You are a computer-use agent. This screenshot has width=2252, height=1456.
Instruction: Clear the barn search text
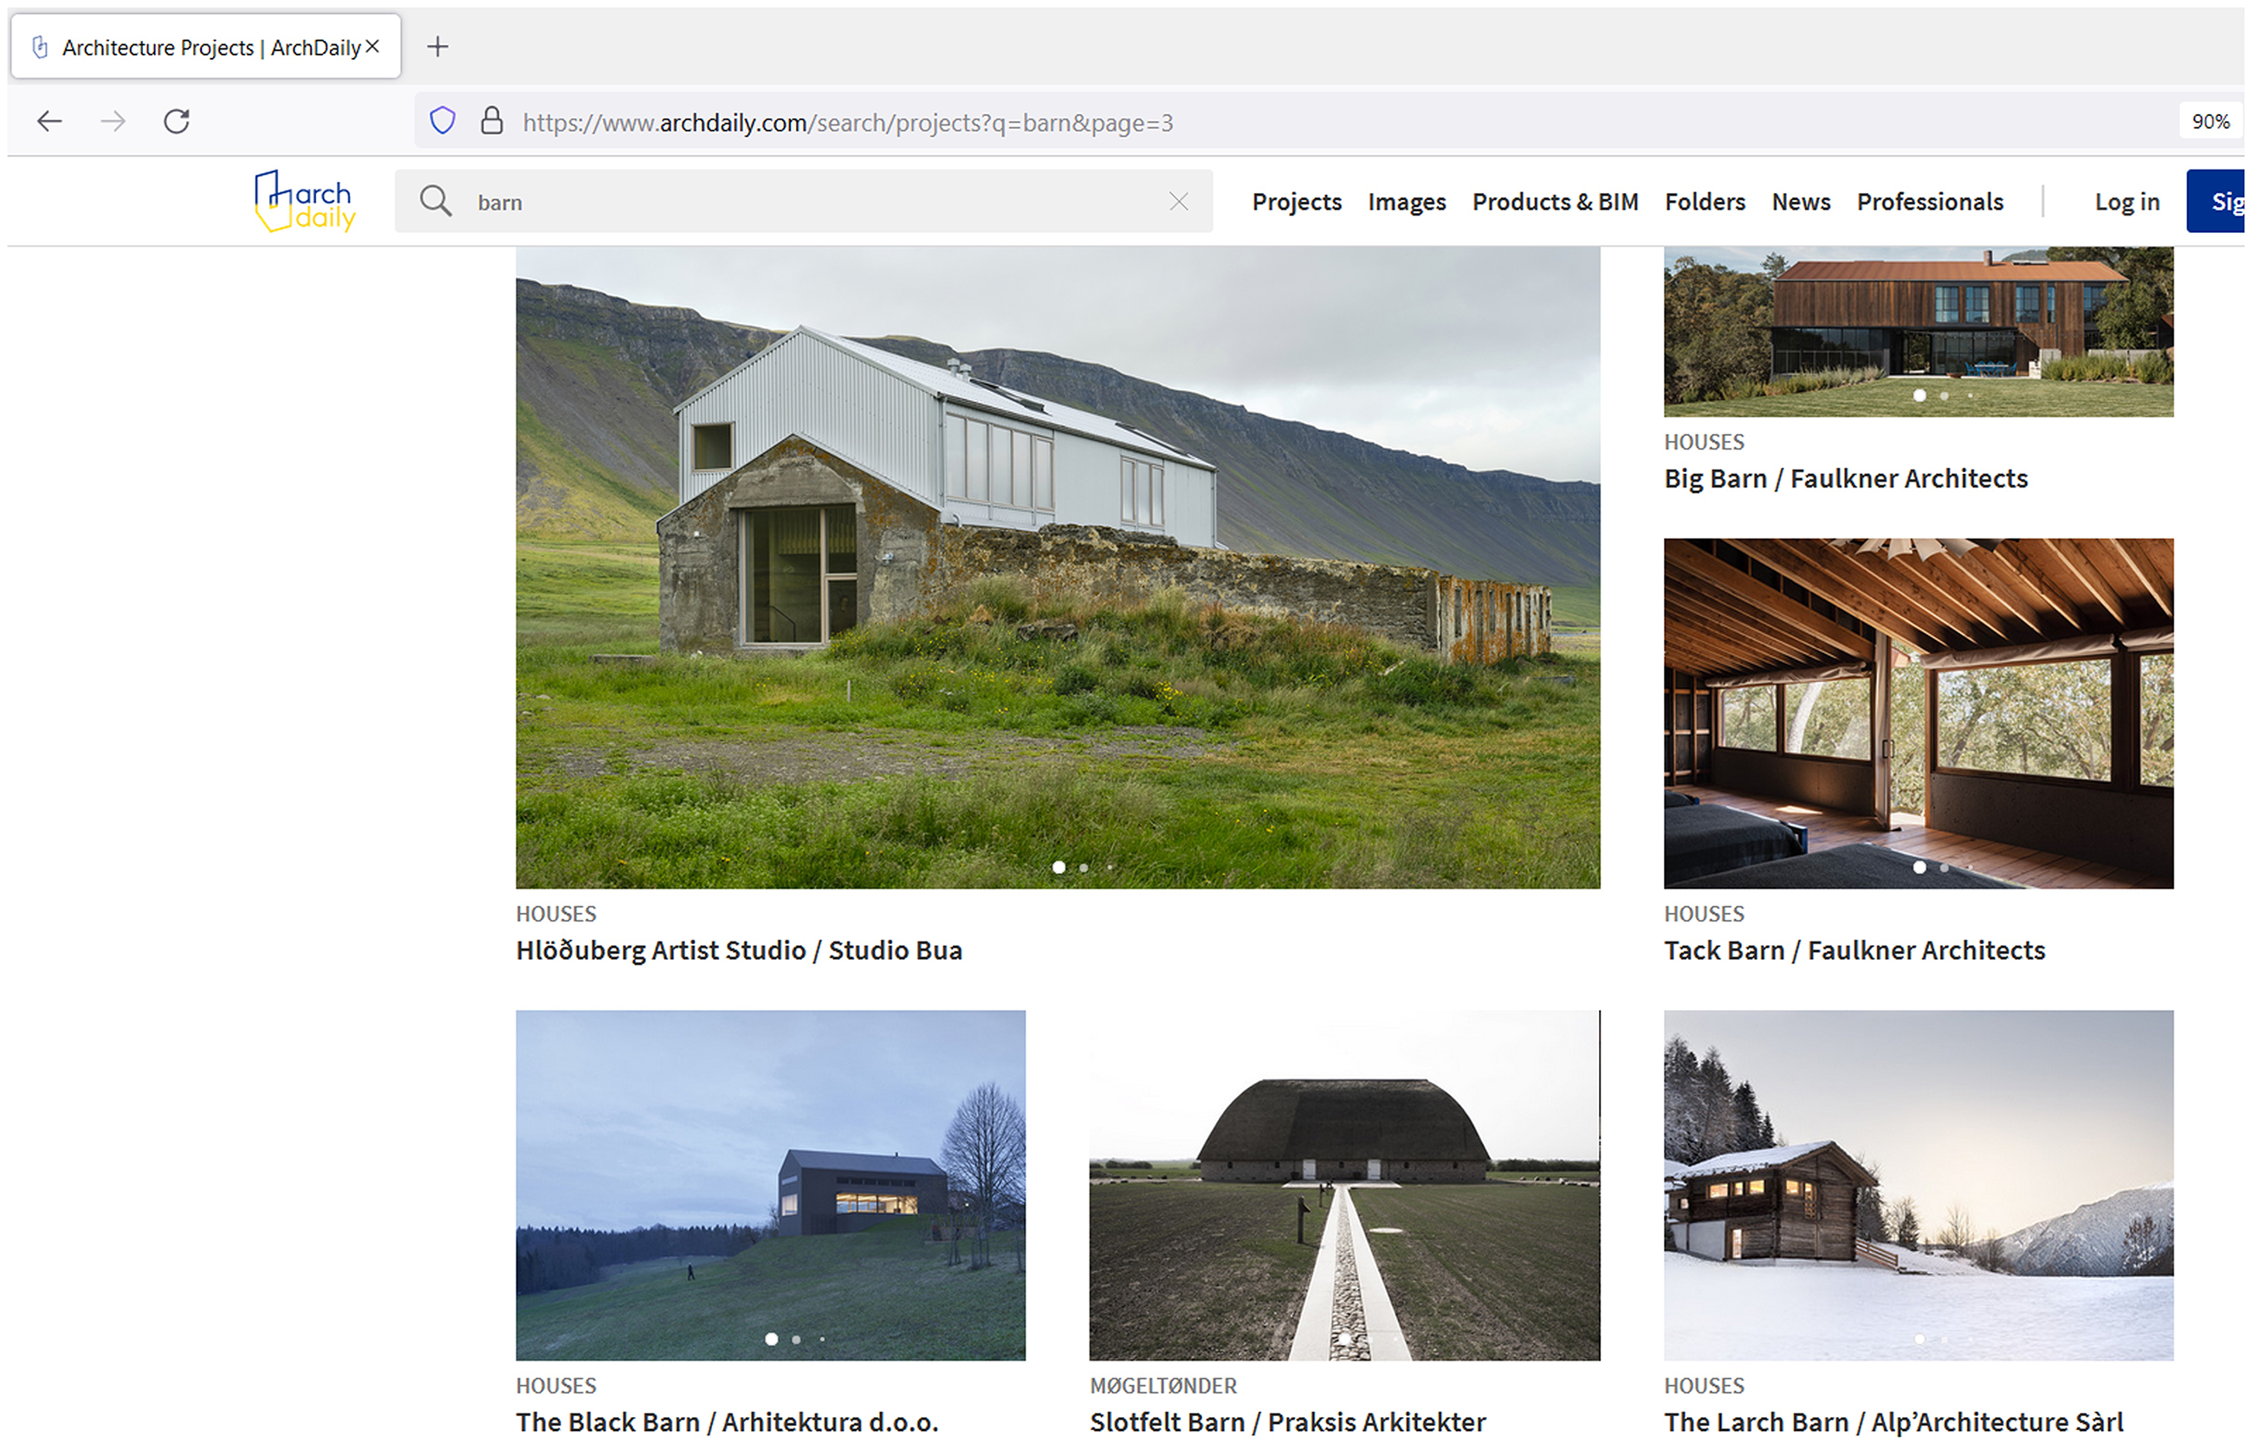pos(1178,202)
